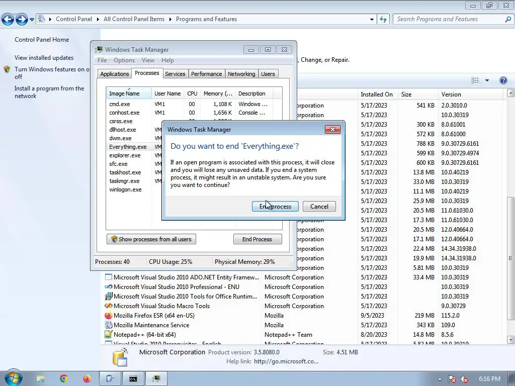Sort processes by Image Name column

tap(129, 93)
